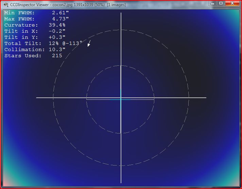Click the 'Total Tilt: 12% @-113°' line

(x=44, y=43)
